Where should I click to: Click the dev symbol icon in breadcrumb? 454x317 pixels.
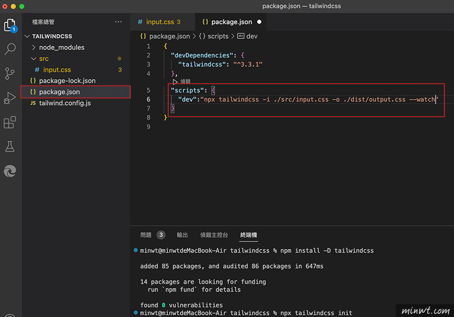click(x=240, y=36)
